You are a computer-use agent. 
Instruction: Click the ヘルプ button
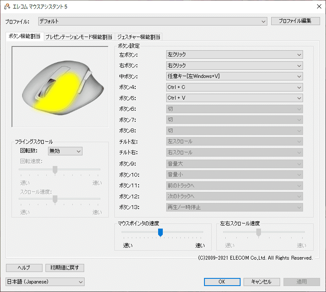[x=24, y=268]
